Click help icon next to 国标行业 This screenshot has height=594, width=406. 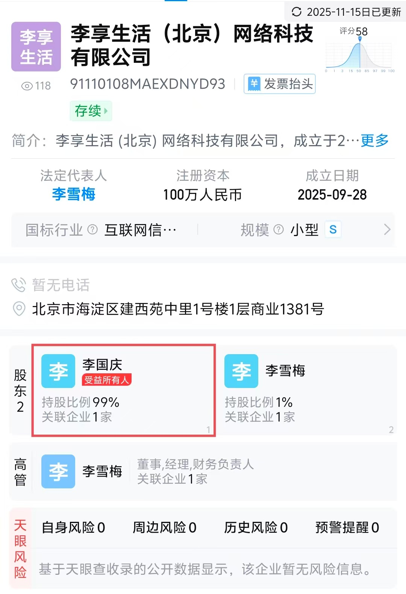click(92, 229)
